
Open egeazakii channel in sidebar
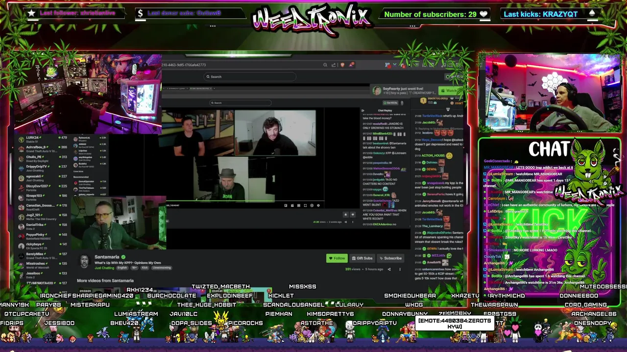43,178
